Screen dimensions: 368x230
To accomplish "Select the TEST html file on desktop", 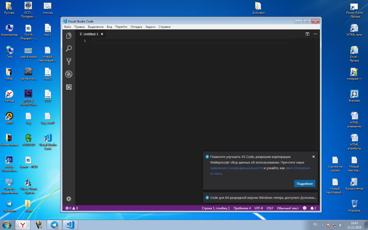I will pyautogui.click(x=48, y=96).
